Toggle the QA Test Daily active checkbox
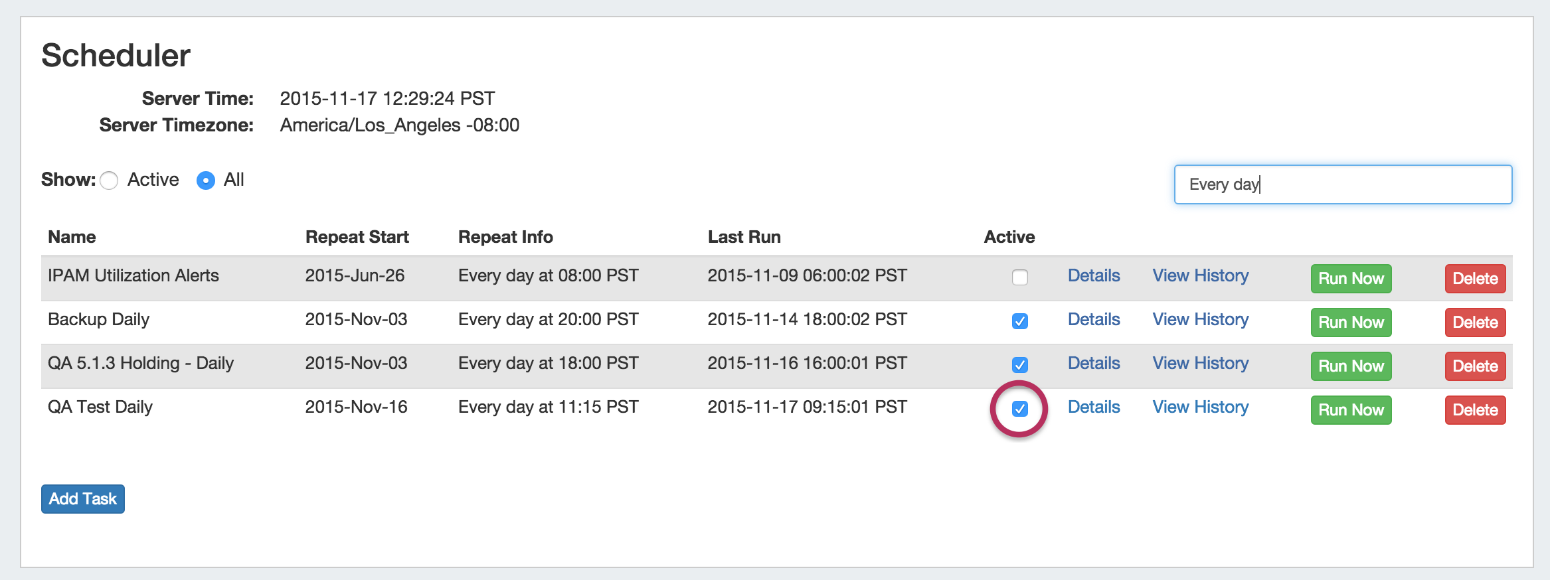The image size is (1550, 580). point(1019,409)
